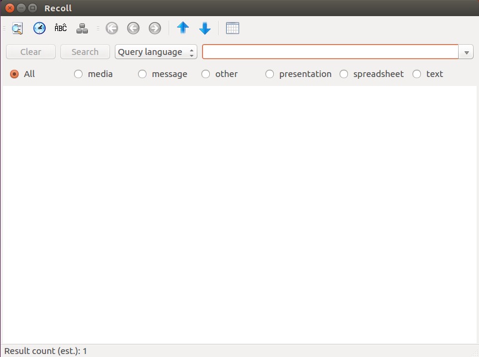Screen dimensions: 479x357
Task: Select the other filter radio button
Action: coord(206,74)
